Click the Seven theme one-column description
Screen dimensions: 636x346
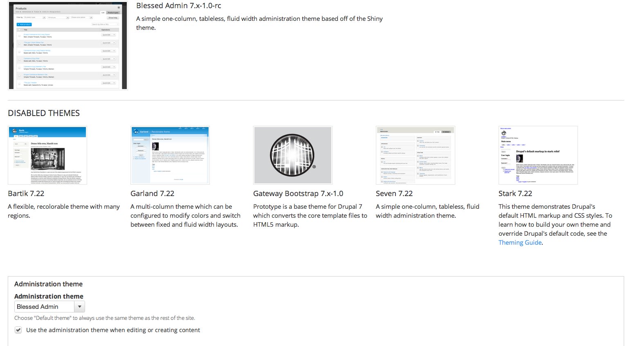click(x=427, y=211)
